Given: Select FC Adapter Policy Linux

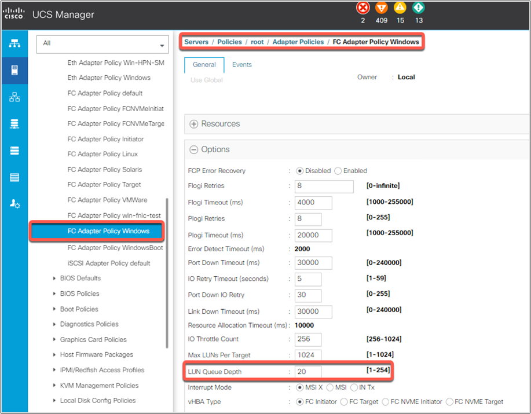Looking at the screenshot, I should point(102,155).
